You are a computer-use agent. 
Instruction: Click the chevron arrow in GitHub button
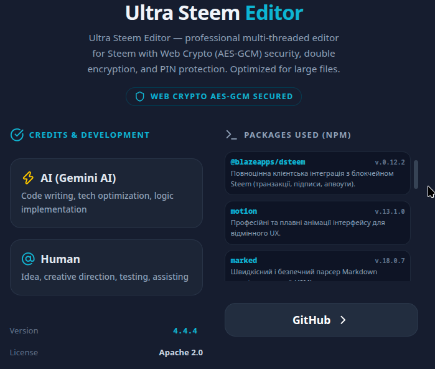(x=343, y=320)
